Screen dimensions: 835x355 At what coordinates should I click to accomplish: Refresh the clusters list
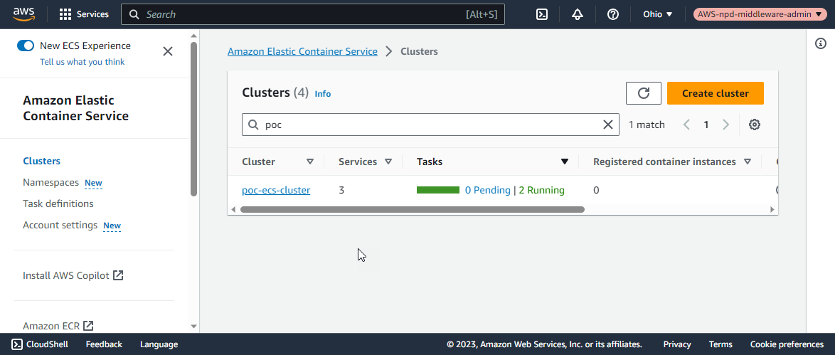pyautogui.click(x=643, y=93)
